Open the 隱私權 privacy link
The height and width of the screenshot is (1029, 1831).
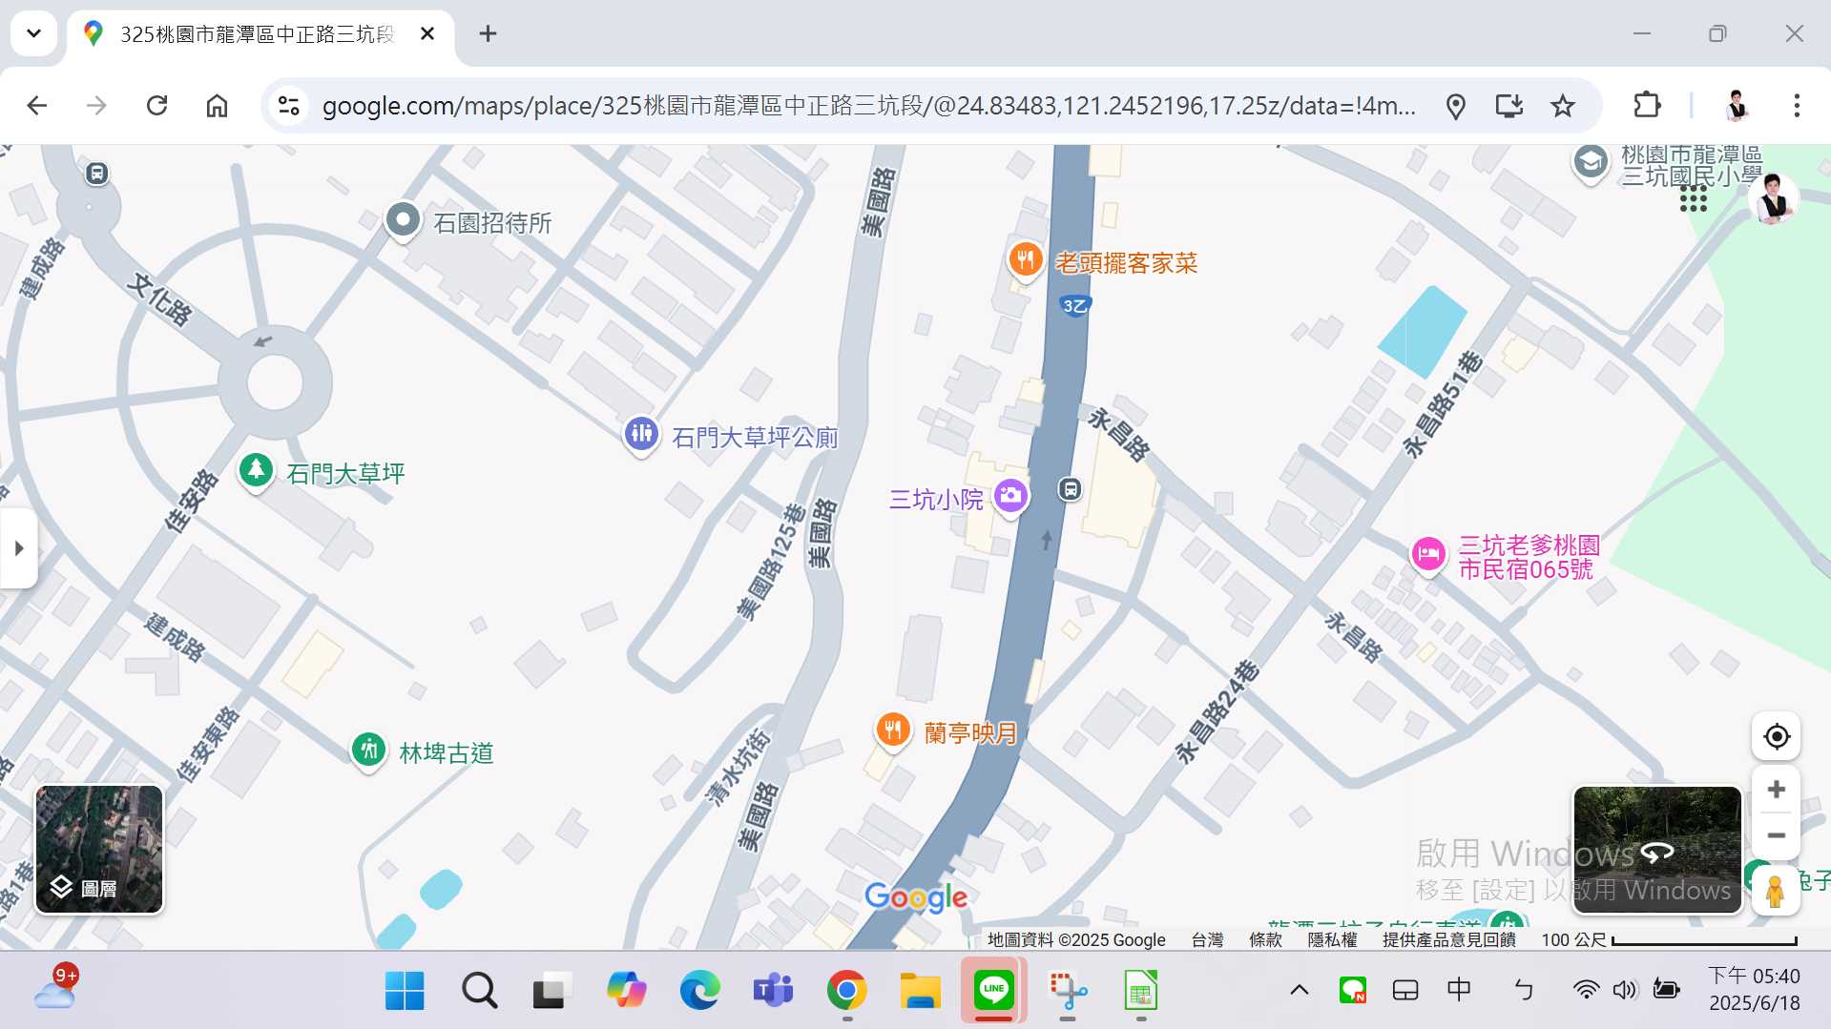click(x=1332, y=939)
